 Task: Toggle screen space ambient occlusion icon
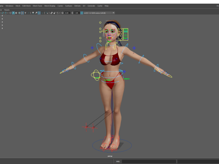(x=33, y=13)
